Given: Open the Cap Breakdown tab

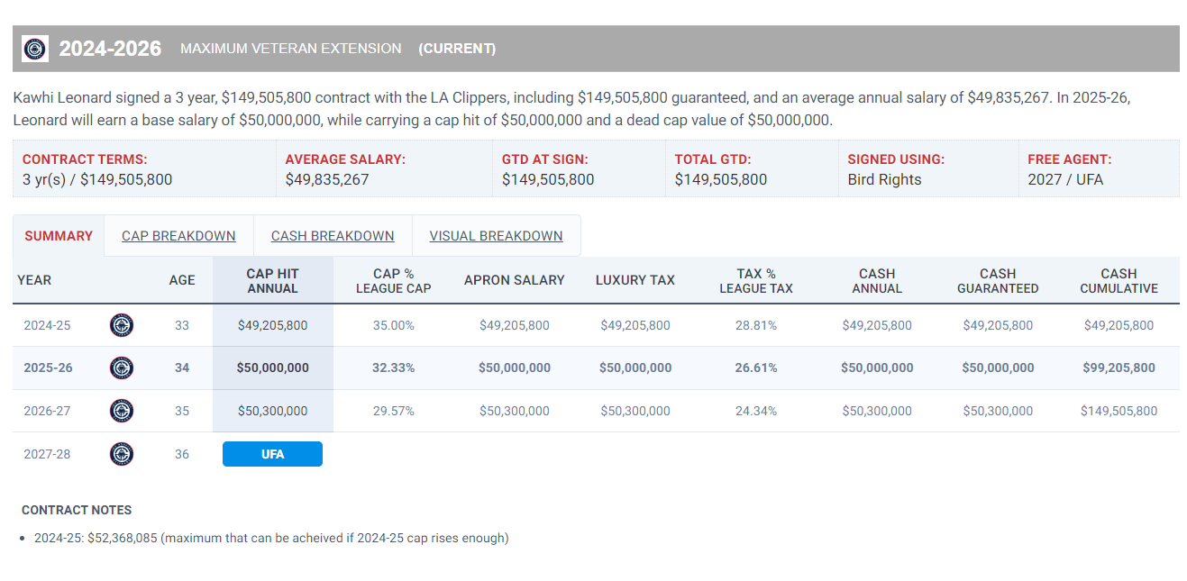Looking at the screenshot, I should click(178, 236).
